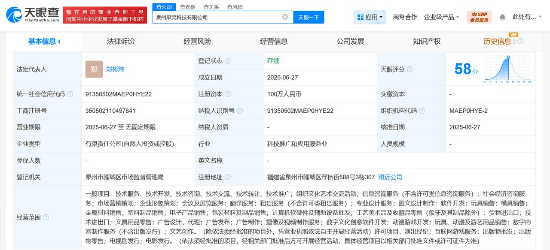Click company type 有限责任公司(自然人投资或控股)
Screen dimensions: 550x250
coord(130,144)
